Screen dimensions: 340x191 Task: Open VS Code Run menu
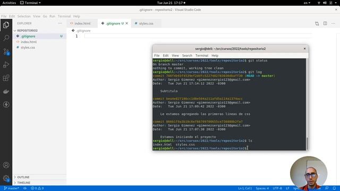[x=52, y=16]
